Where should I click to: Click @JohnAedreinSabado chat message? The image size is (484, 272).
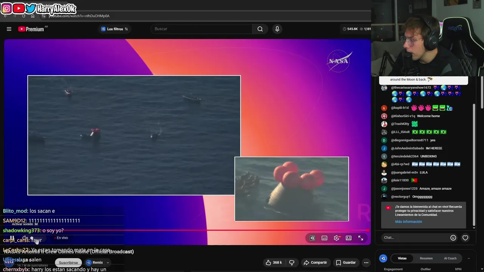coord(434,148)
